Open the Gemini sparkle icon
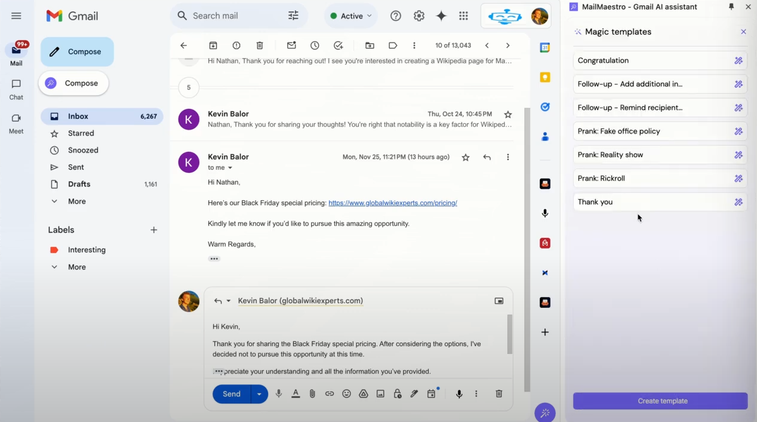757x422 pixels. (441, 16)
